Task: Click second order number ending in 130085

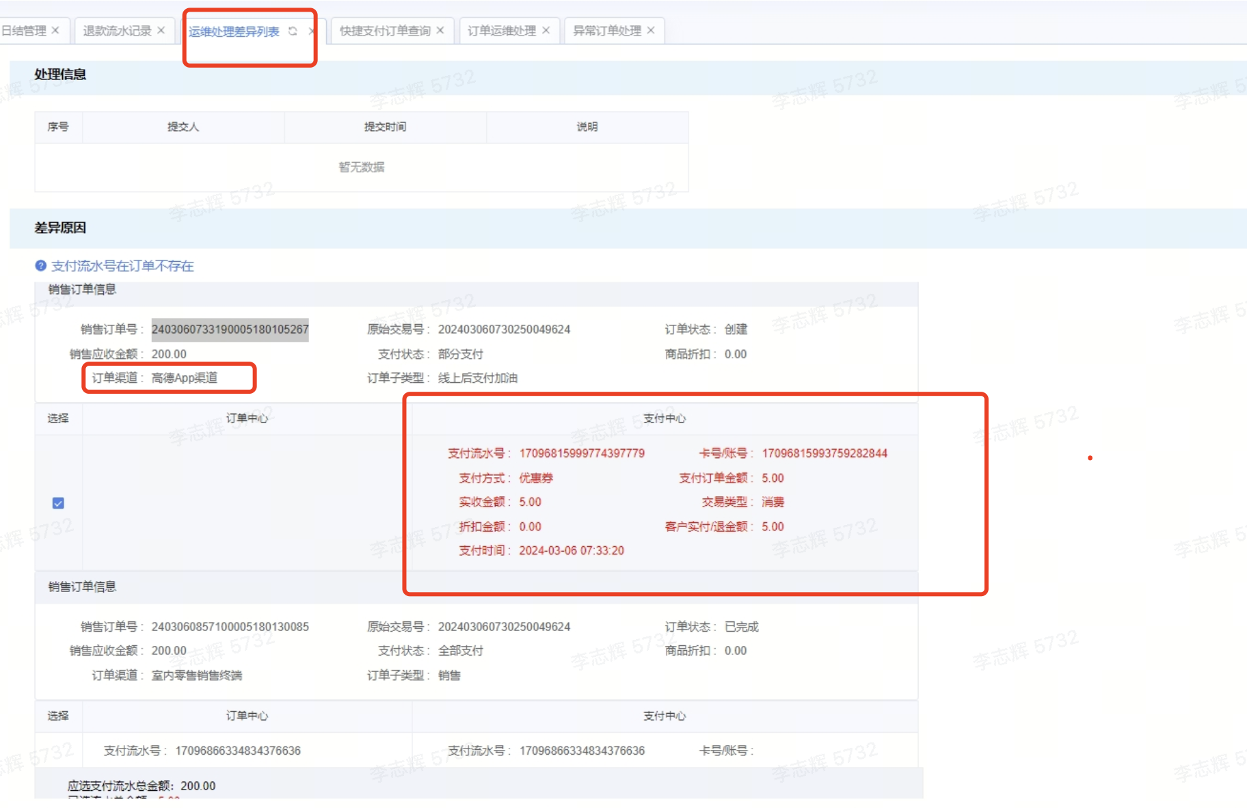Action: click(x=230, y=627)
